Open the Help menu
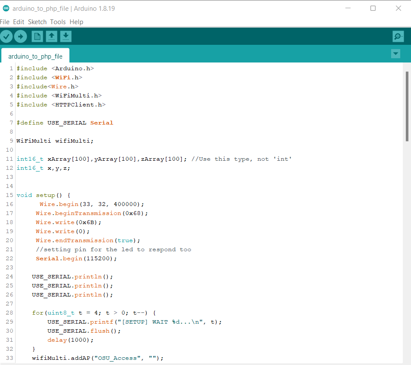The width and height of the screenshot is (411, 365). 76,22
